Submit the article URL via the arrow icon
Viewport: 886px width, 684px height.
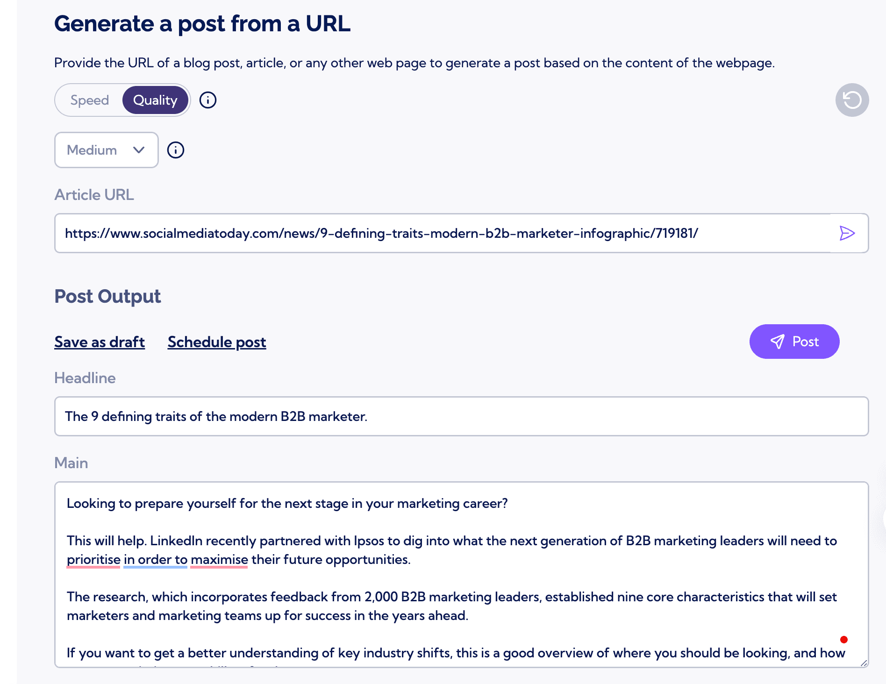pos(847,233)
